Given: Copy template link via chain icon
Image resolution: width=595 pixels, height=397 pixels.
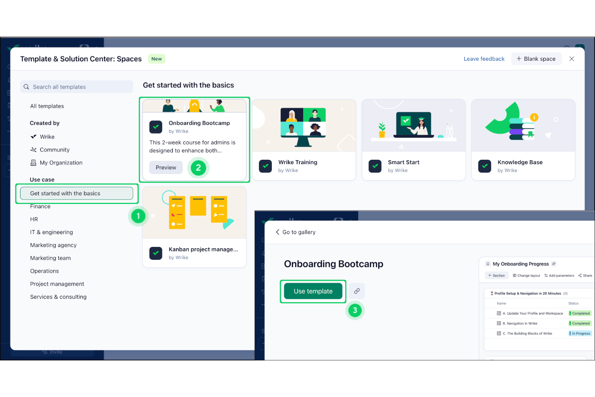Looking at the screenshot, I should pyautogui.click(x=357, y=291).
